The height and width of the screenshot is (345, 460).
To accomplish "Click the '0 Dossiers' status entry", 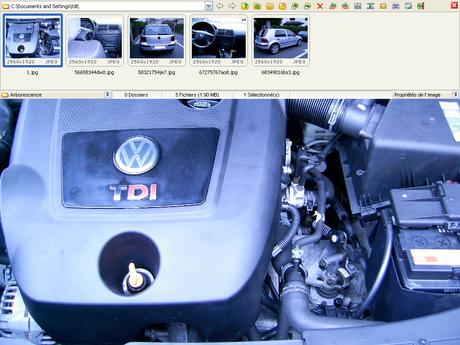I will pyautogui.click(x=136, y=95).
